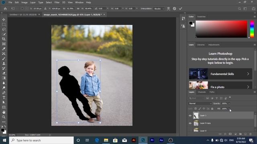Toggle maintain aspect ratio link
Viewport: 257px width, 144px height.
(x=78, y=8)
